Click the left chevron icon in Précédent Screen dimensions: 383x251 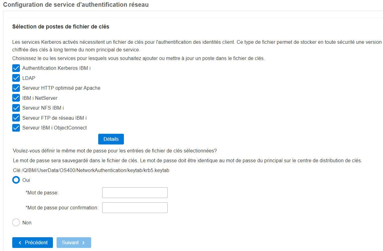(20, 242)
